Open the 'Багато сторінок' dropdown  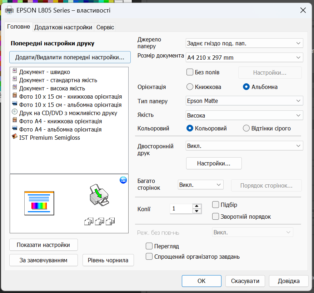point(201,185)
